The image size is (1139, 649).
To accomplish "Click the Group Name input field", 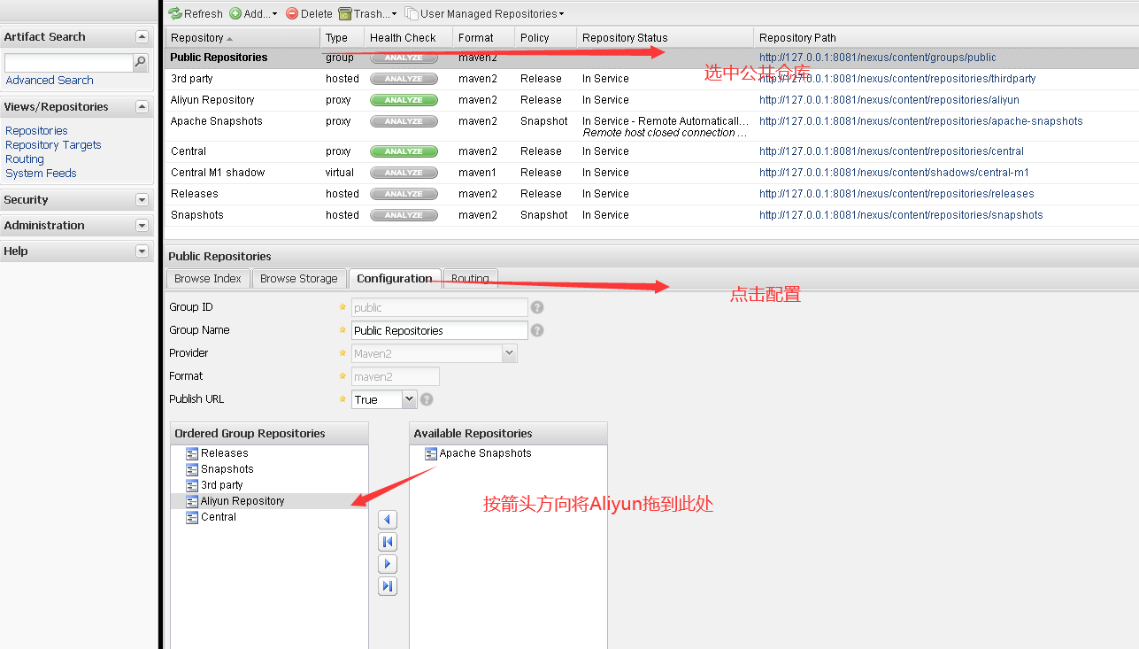I will [439, 330].
